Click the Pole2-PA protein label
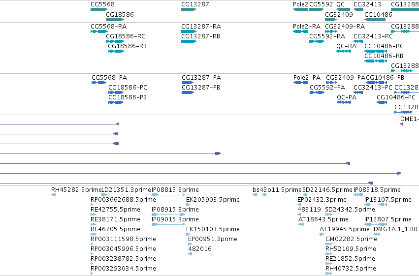Screen dimensions: 419x276 tap(307, 78)
